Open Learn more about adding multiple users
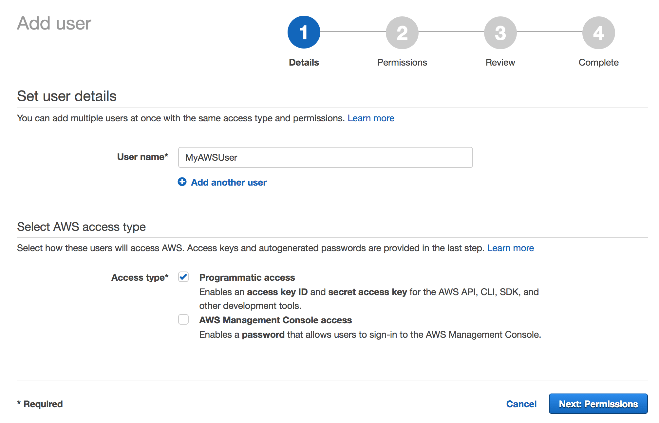 (x=371, y=118)
